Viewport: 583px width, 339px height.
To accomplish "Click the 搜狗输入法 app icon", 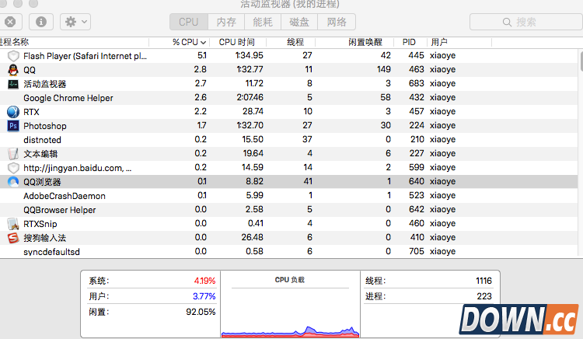I will (x=13, y=238).
